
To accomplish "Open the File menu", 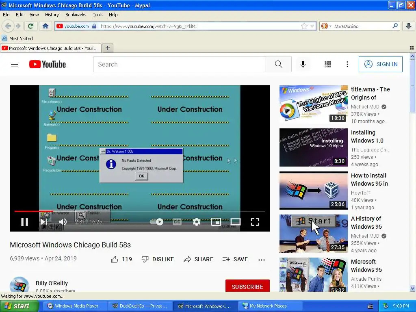I will point(6,15).
